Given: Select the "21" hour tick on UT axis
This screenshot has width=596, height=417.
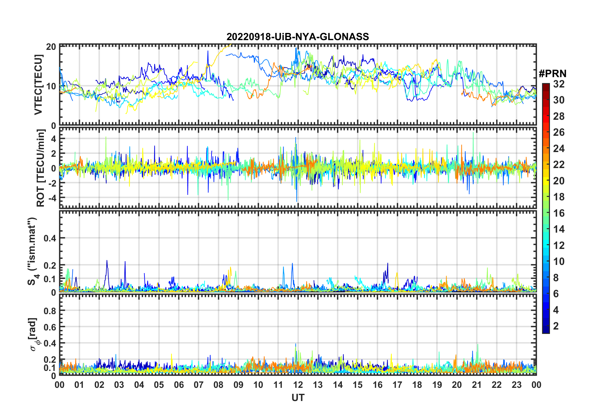Looking at the screenshot, I should pyautogui.click(x=477, y=385).
